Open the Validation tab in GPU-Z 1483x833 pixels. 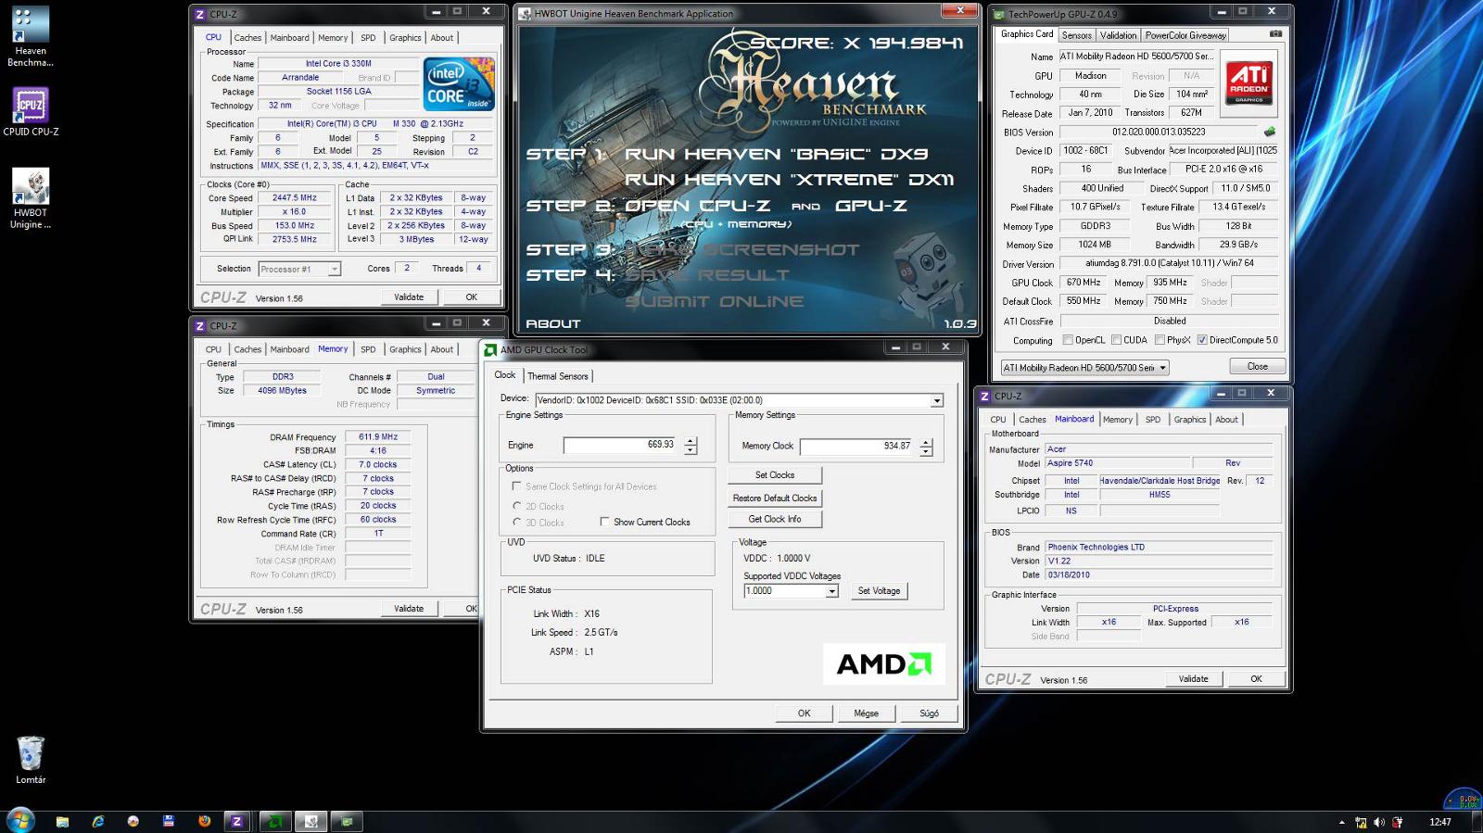pos(1118,35)
